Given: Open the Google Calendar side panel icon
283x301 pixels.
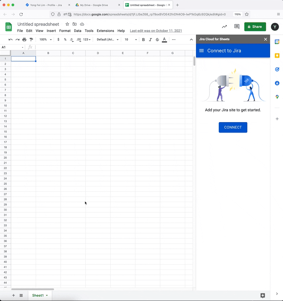Looking at the screenshot, I should pos(277,42).
